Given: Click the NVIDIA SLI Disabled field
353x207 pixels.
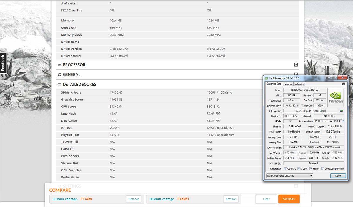Looking at the screenshot, I should pyautogui.click(x=313, y=163).
